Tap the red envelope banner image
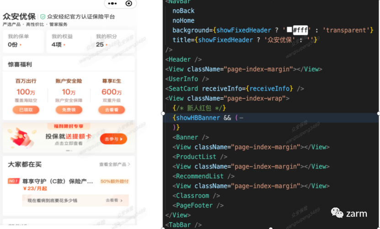The height and width of the screenshot is (229, 380). pos(22,138)
